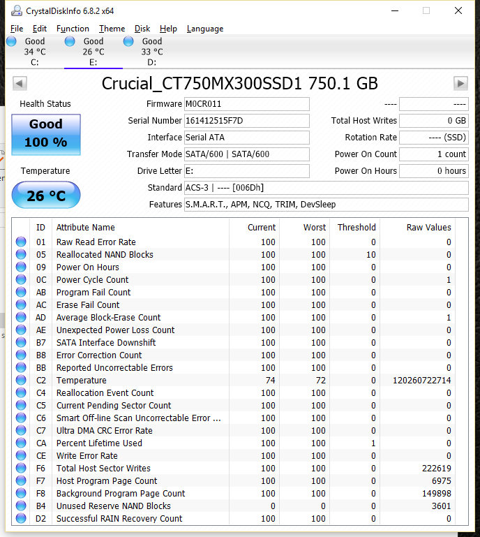Open the Help menu
The width and height of the screenshot is (480, 537).
coord(168,29)
